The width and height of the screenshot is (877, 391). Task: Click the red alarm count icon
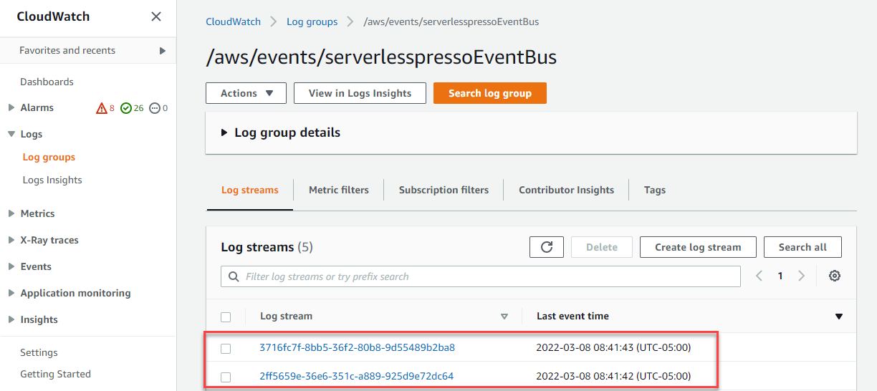[x=101, y=108]
